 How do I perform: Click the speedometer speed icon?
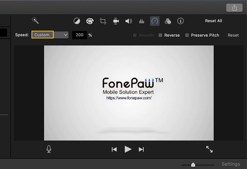click(155, 21)
